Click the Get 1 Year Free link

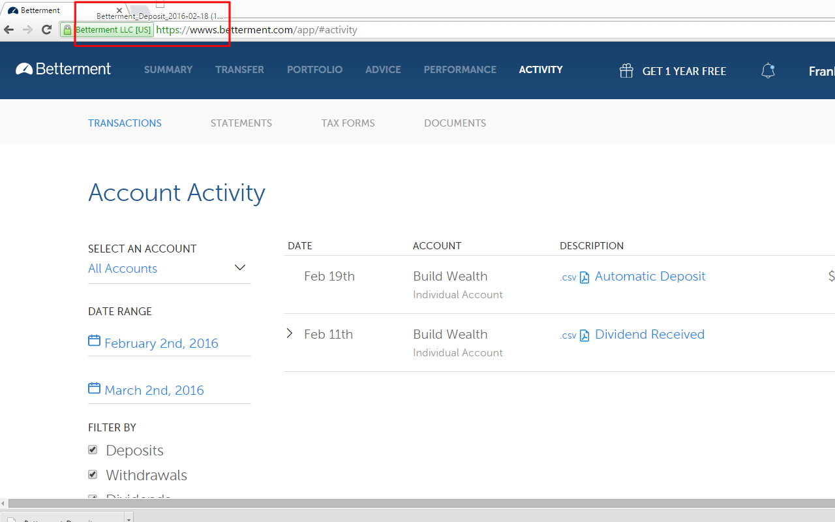(x=684, y=71)
